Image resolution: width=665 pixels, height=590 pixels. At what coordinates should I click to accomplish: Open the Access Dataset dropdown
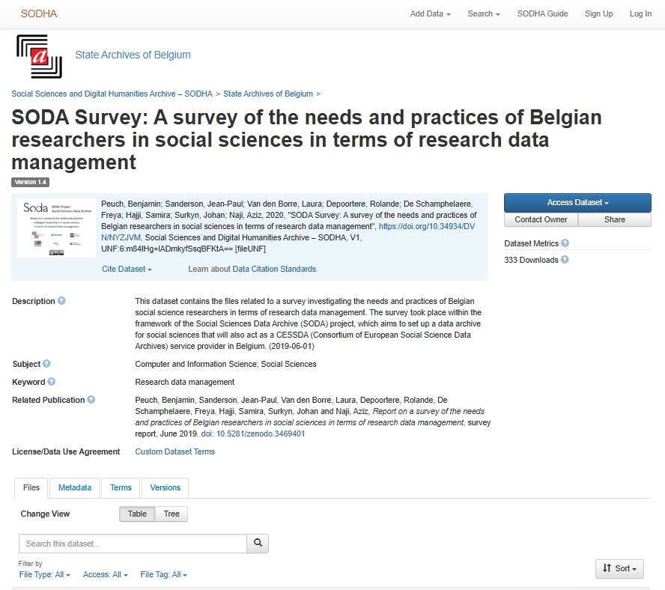(577, 203)
